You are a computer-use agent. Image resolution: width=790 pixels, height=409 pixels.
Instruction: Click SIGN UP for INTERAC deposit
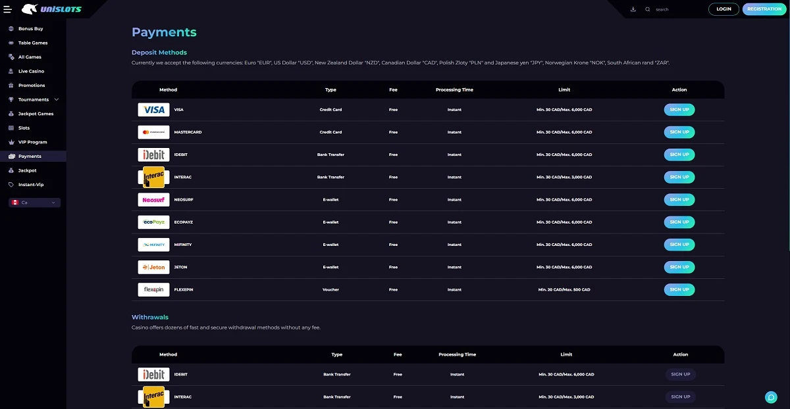679,177
